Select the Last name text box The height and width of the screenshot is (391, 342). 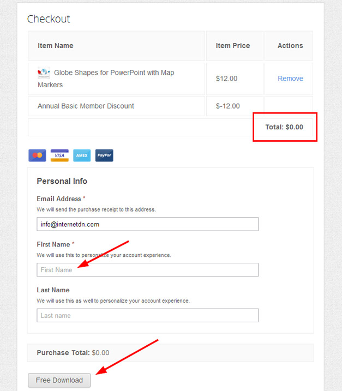point(147,315)
